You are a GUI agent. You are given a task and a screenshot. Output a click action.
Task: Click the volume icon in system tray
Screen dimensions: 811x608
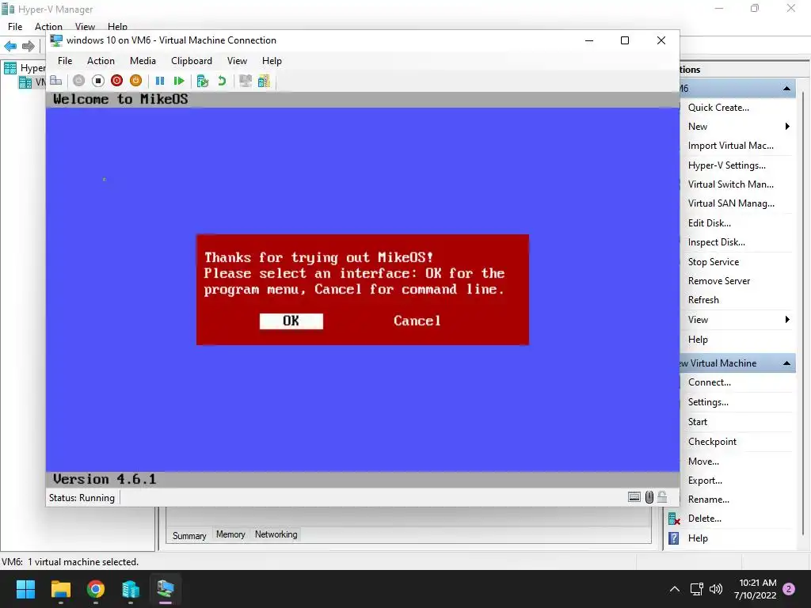(x=716, y=589)
